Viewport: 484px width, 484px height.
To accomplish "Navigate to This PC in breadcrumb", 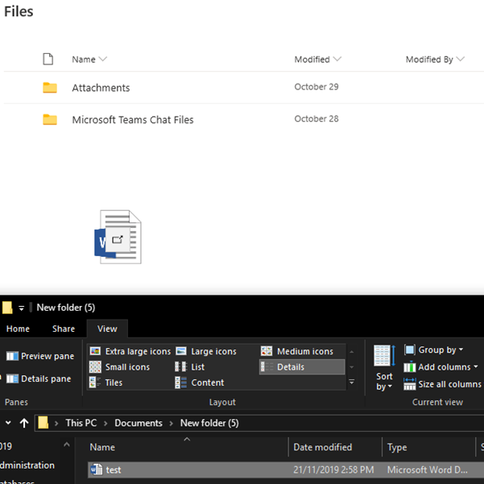I will pyautogui.click(x=81, y=423).
